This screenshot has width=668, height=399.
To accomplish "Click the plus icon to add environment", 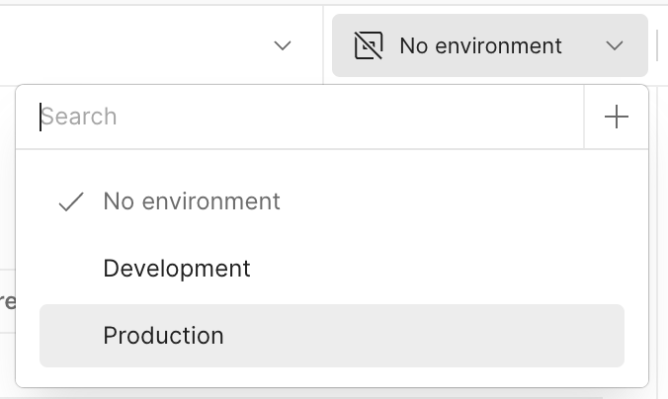I will [616, 117].
